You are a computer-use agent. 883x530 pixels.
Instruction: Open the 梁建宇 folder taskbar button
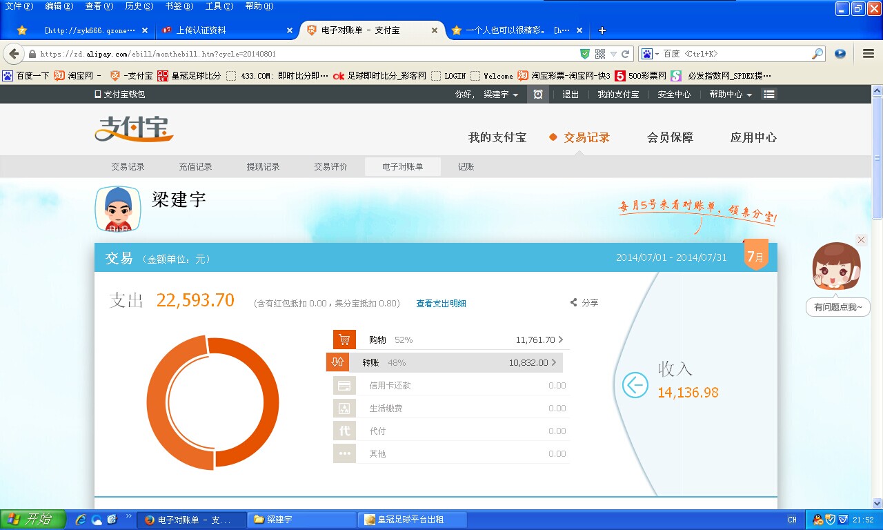click(x=303, y=520)
